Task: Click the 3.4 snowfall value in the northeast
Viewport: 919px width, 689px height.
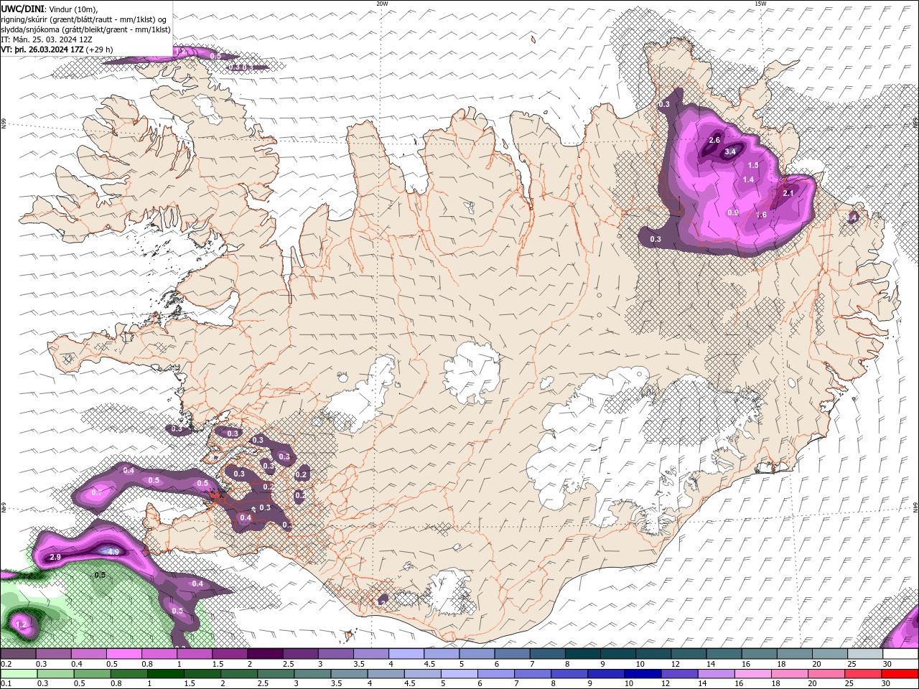Action: pyautogui.click(x=731, y=152)
